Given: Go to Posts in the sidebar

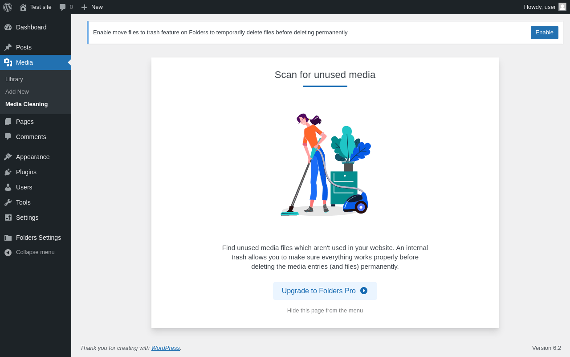Looking at the screenshot, I should tap(24, 47).
